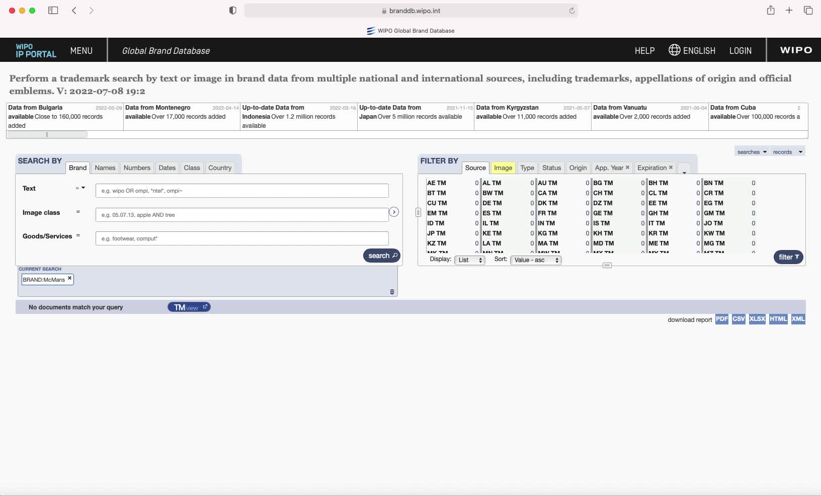Focus the Text search field
This screenshot has height=496, width=821.
point(242,191)
